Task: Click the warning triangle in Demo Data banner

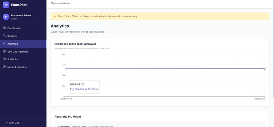Action: pyautogui.click(x=55, y=16)
